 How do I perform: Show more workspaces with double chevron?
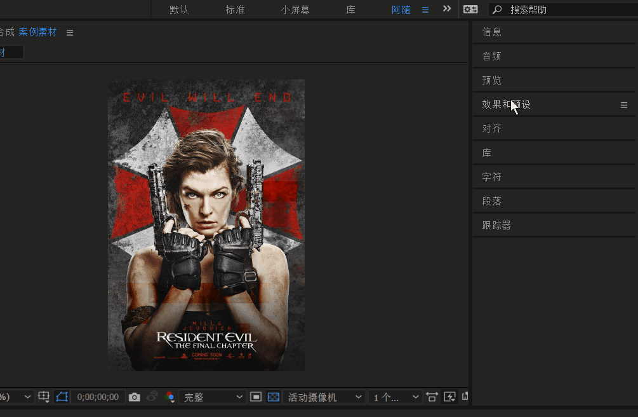[447, 8]
